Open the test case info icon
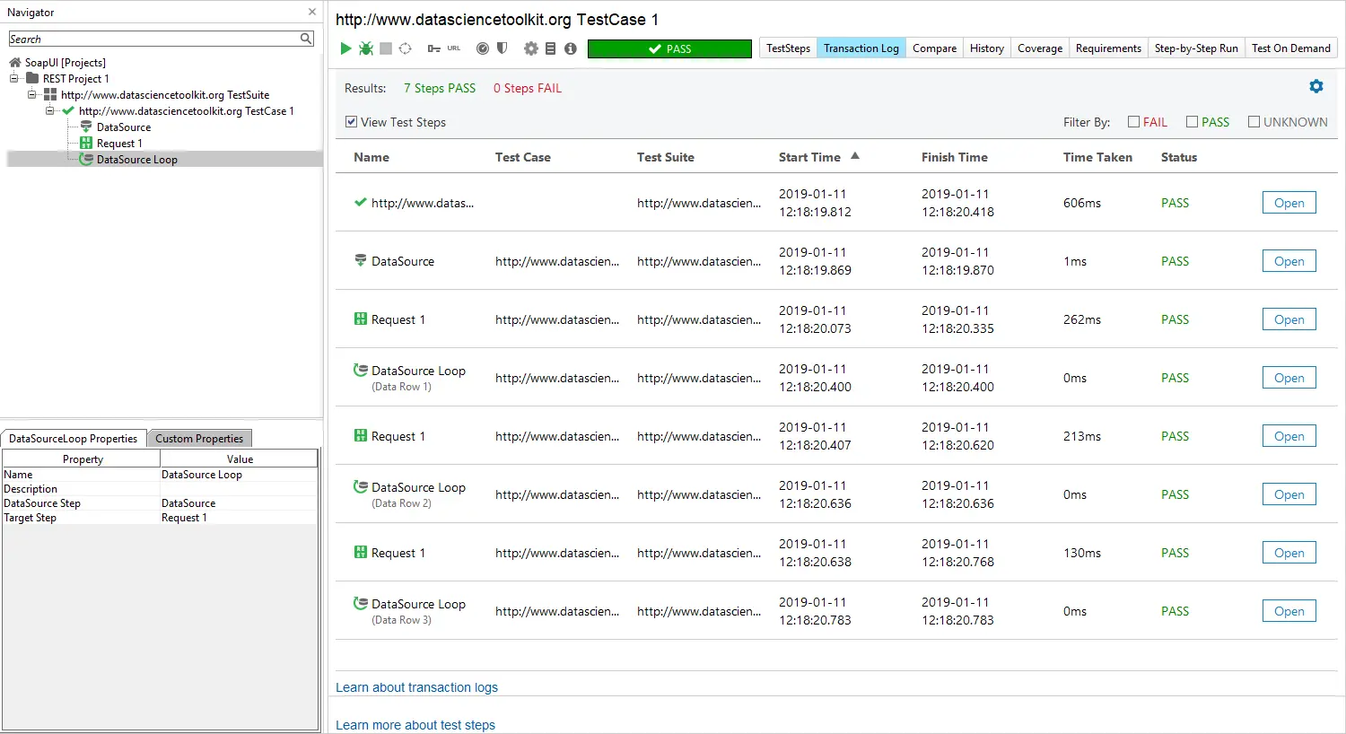This screenshot has width=1346, height=734. coord(571,48)
